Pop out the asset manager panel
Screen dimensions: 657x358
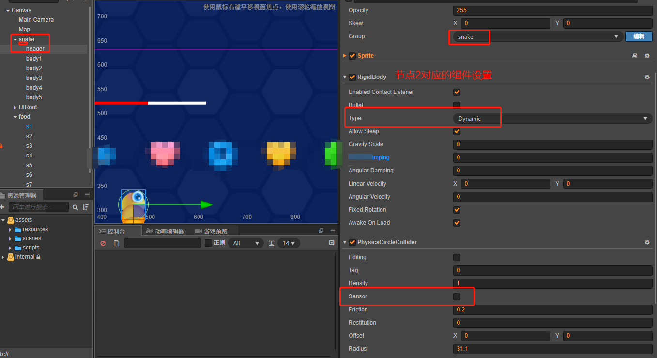coord(76,195)
